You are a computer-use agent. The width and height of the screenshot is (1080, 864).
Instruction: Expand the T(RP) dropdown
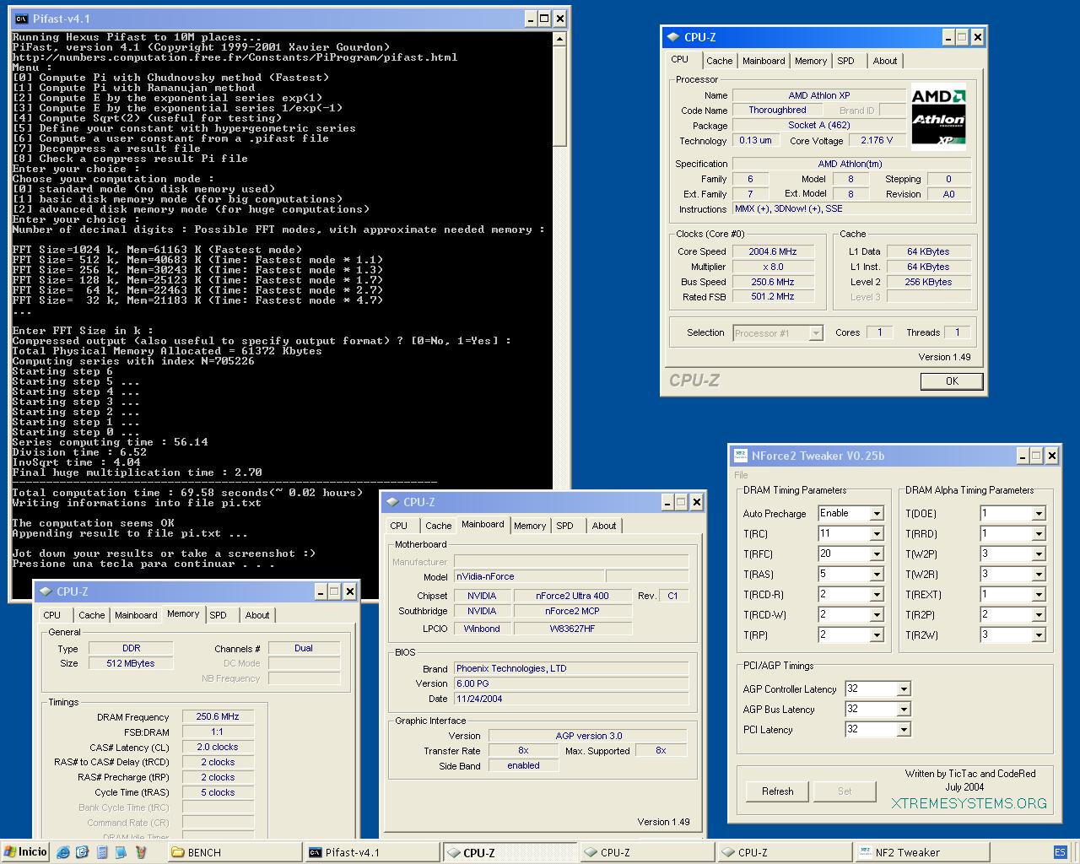(876, 635)
